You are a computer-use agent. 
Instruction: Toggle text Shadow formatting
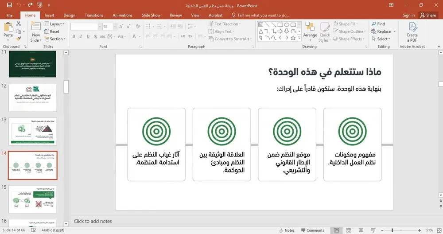(x=96, y=36)
